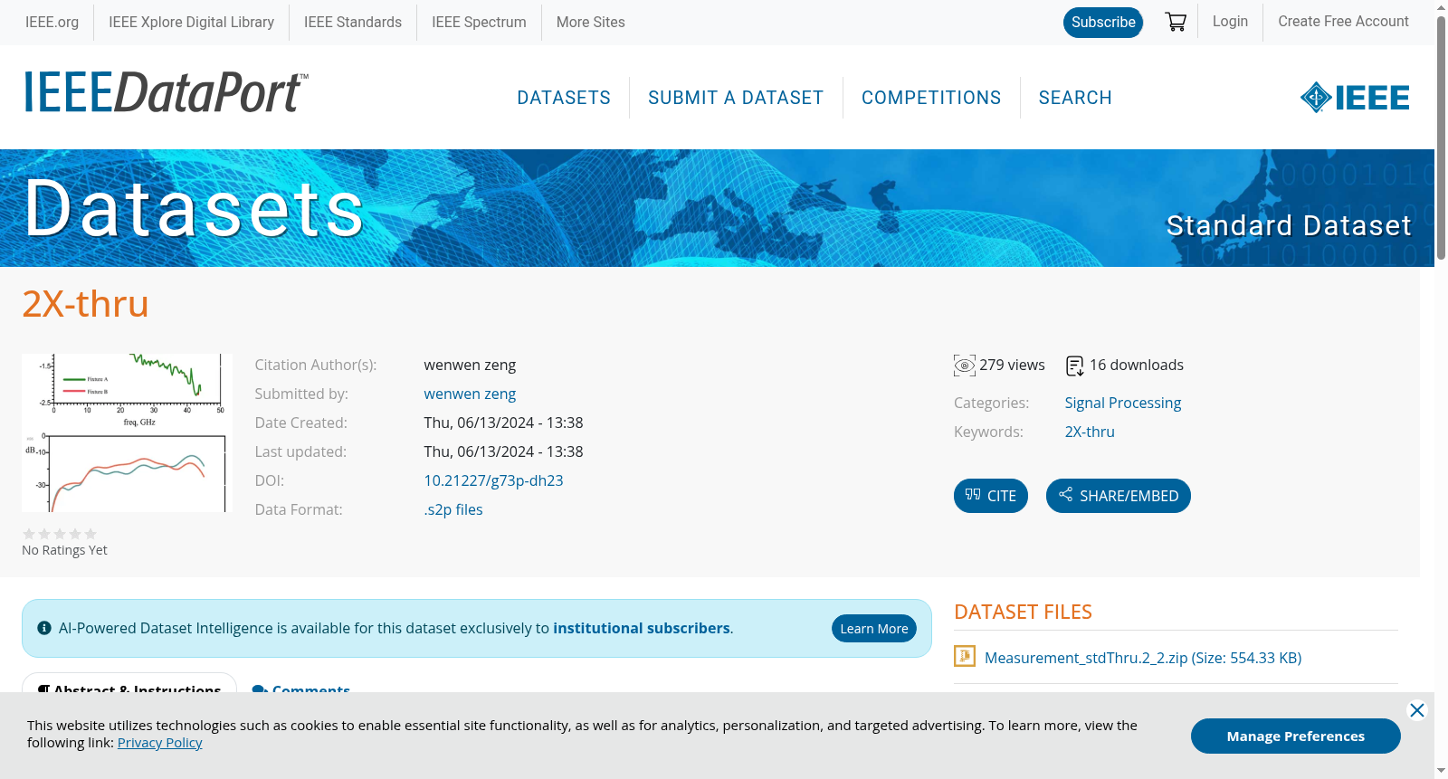Click citation author name wenwen zeng
This screenshot has width=1448, height=779.
[x=470, y=365]
